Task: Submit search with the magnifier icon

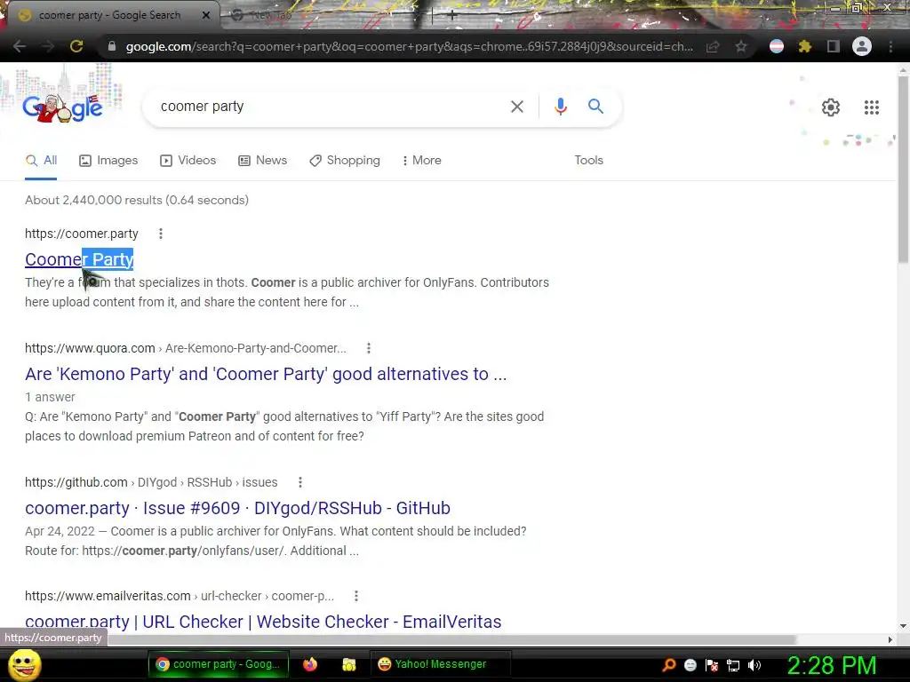Action: (x=595, y=107)
